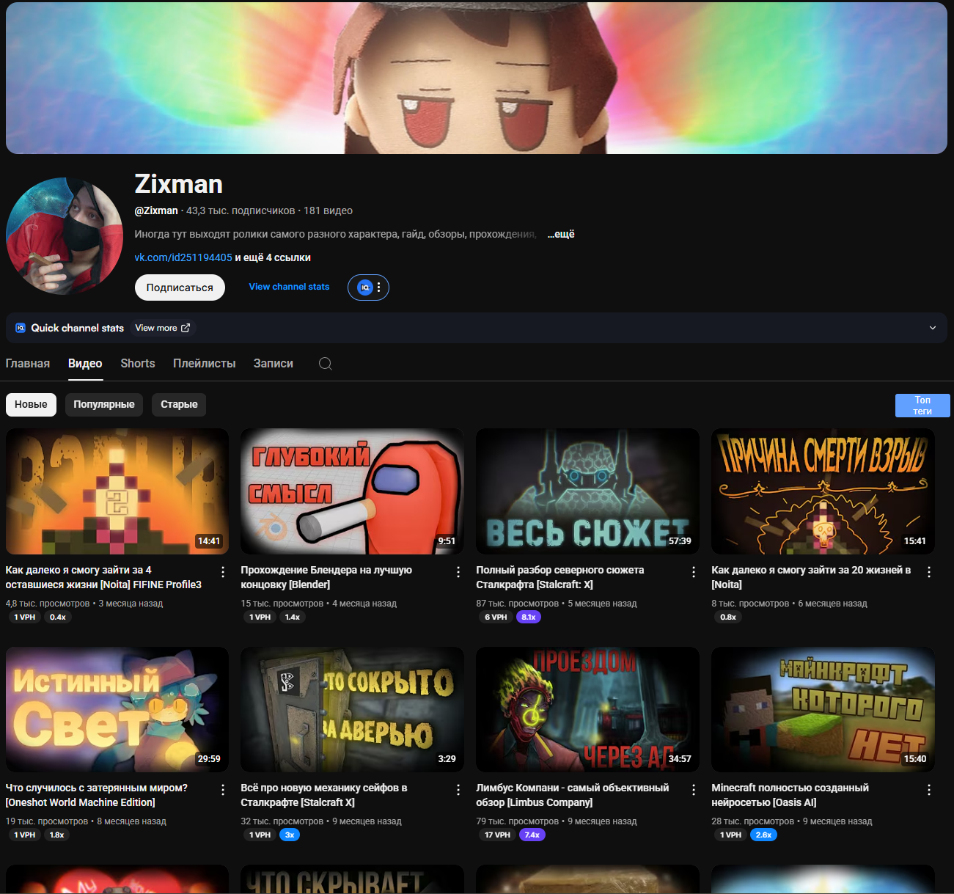This screenshot has height=894, width=954.
Task: Click the '43,3 тыс. подписчиков' text
Action: click(241, 210)
